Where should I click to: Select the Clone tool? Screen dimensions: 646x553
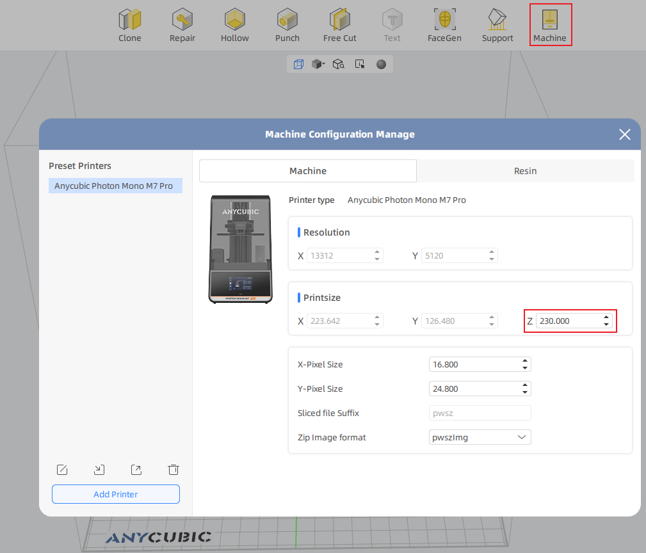click(x=130, y=26)
